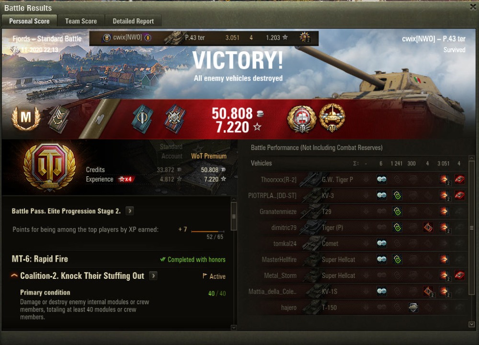Click the platoon chevron ribbon award icon
Image resolution: width=479 pixels, height=345 pixels.
coord(59,118)
